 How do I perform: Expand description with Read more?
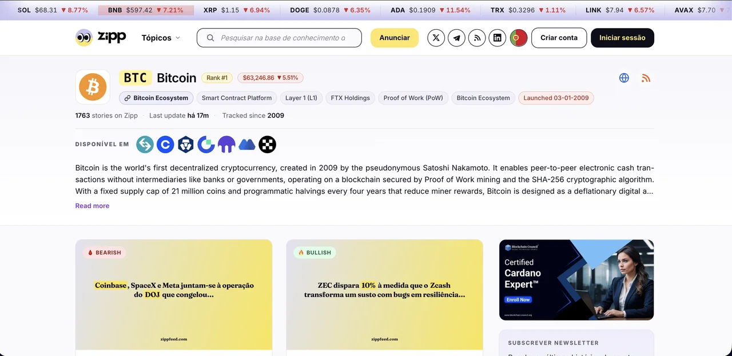click(x=92, y=206)
